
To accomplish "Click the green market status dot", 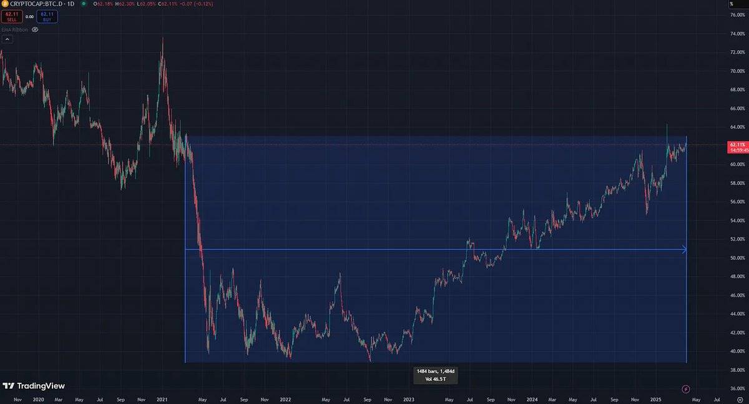I will [x=84, y=4].
